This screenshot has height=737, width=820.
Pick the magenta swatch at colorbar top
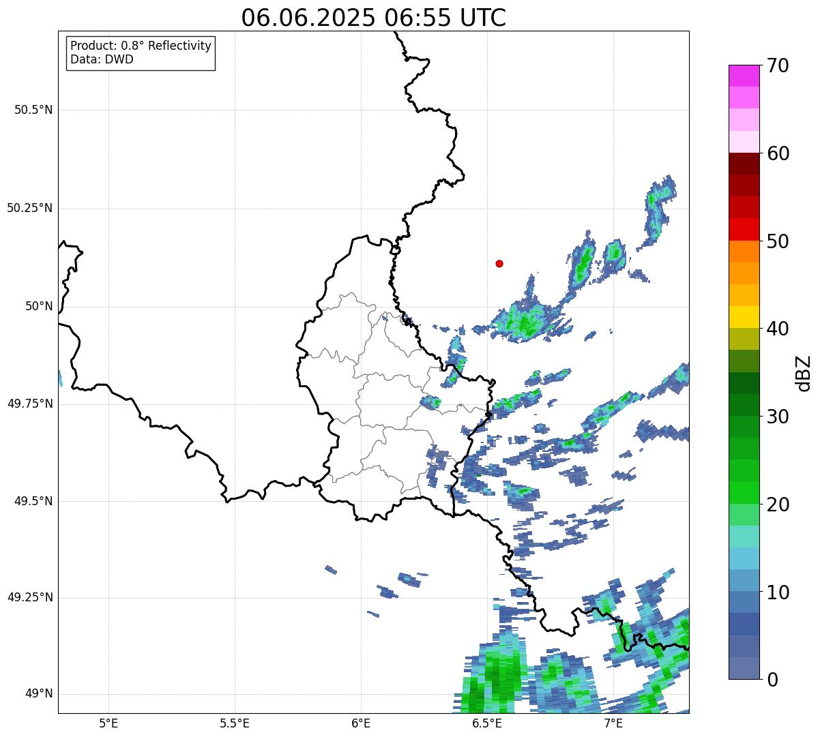[x=744, y=76]
